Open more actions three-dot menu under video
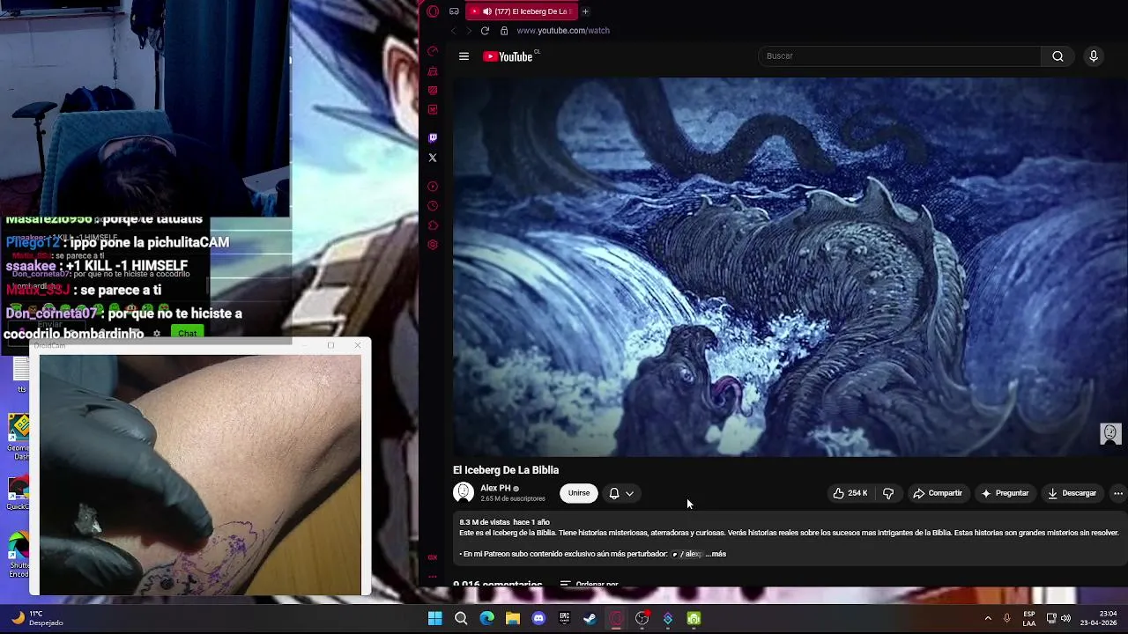Screen dimensions: 1128x634 click(x=1118, y=493)
